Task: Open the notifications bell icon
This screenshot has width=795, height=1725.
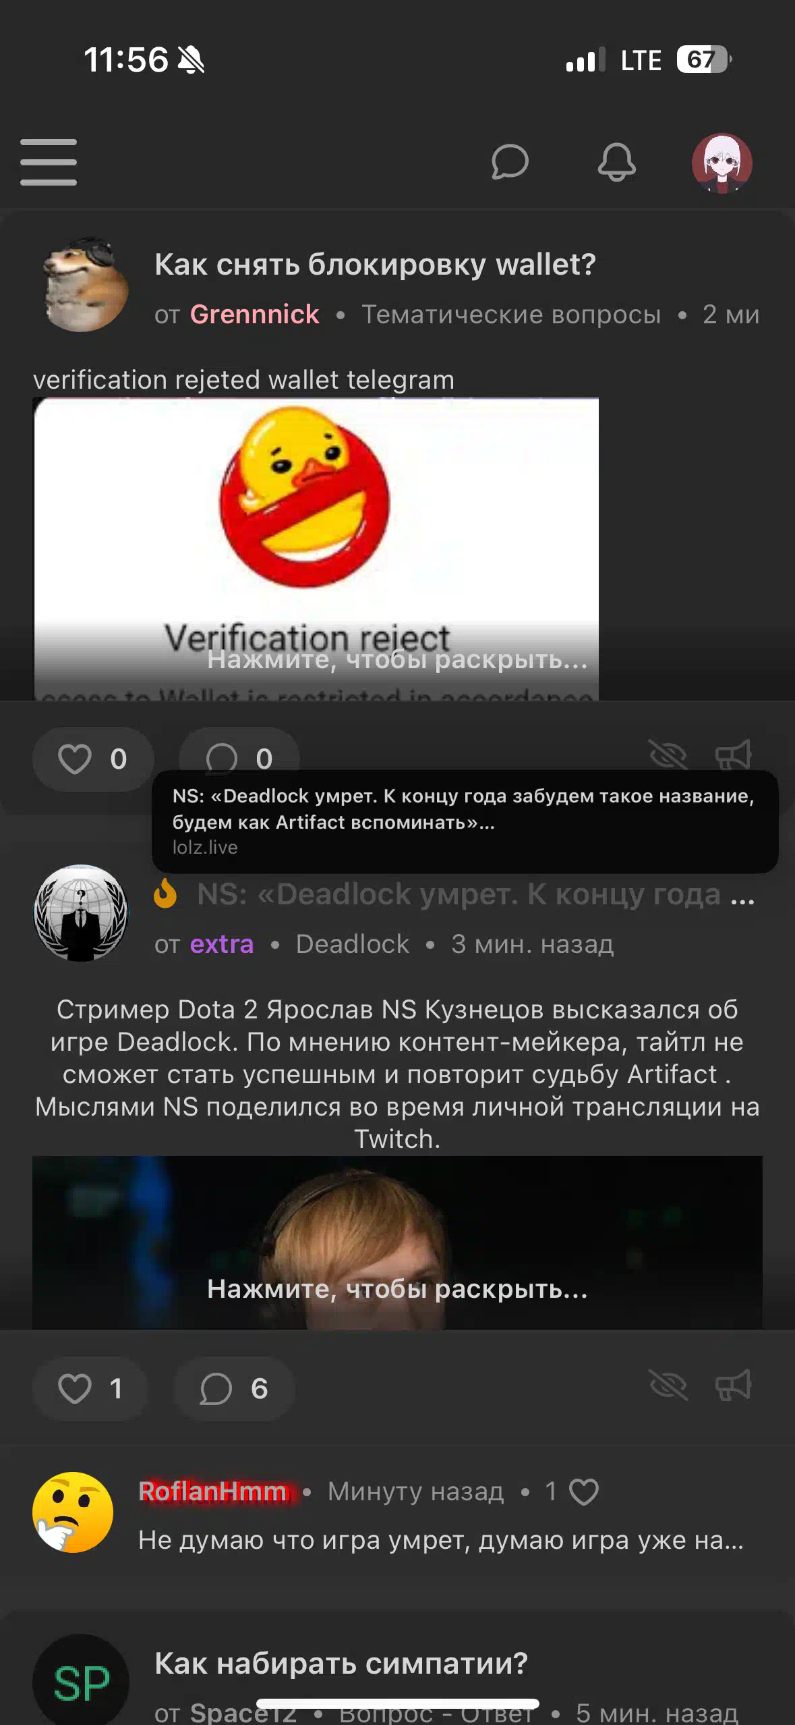Action: point(616,162)
